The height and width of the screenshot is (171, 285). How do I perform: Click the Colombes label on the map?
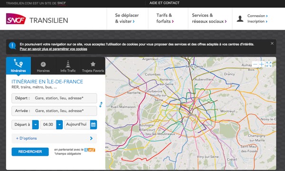pyautogui.click(x=152, y=74)
